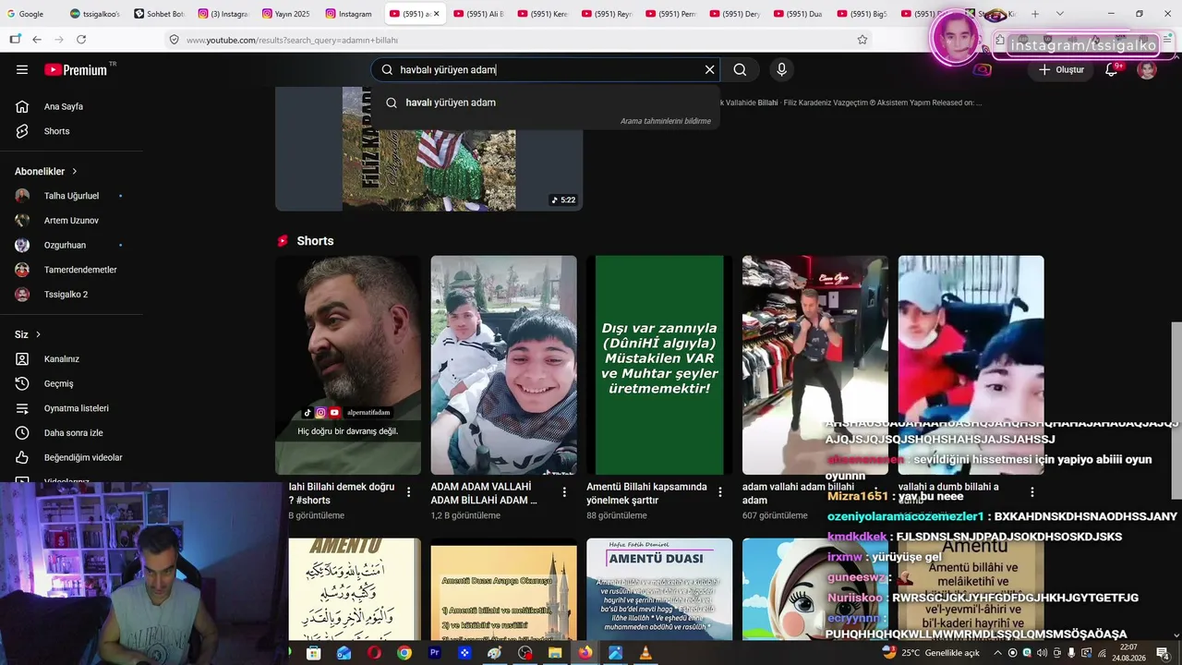The height and width of the screenshot is (665, 1182).
Task: Open the tab list dropdown arrow
Action: click(1059, 14)
